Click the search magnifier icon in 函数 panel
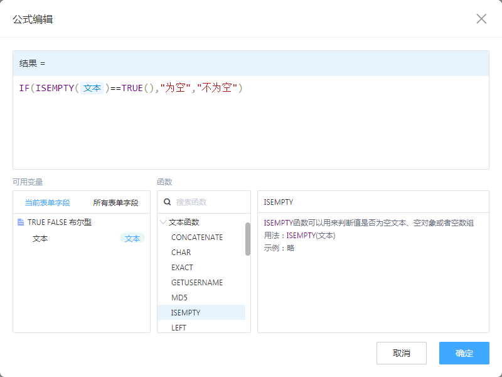Viewport: 502px width, 377px height. (x=168, y=202)
